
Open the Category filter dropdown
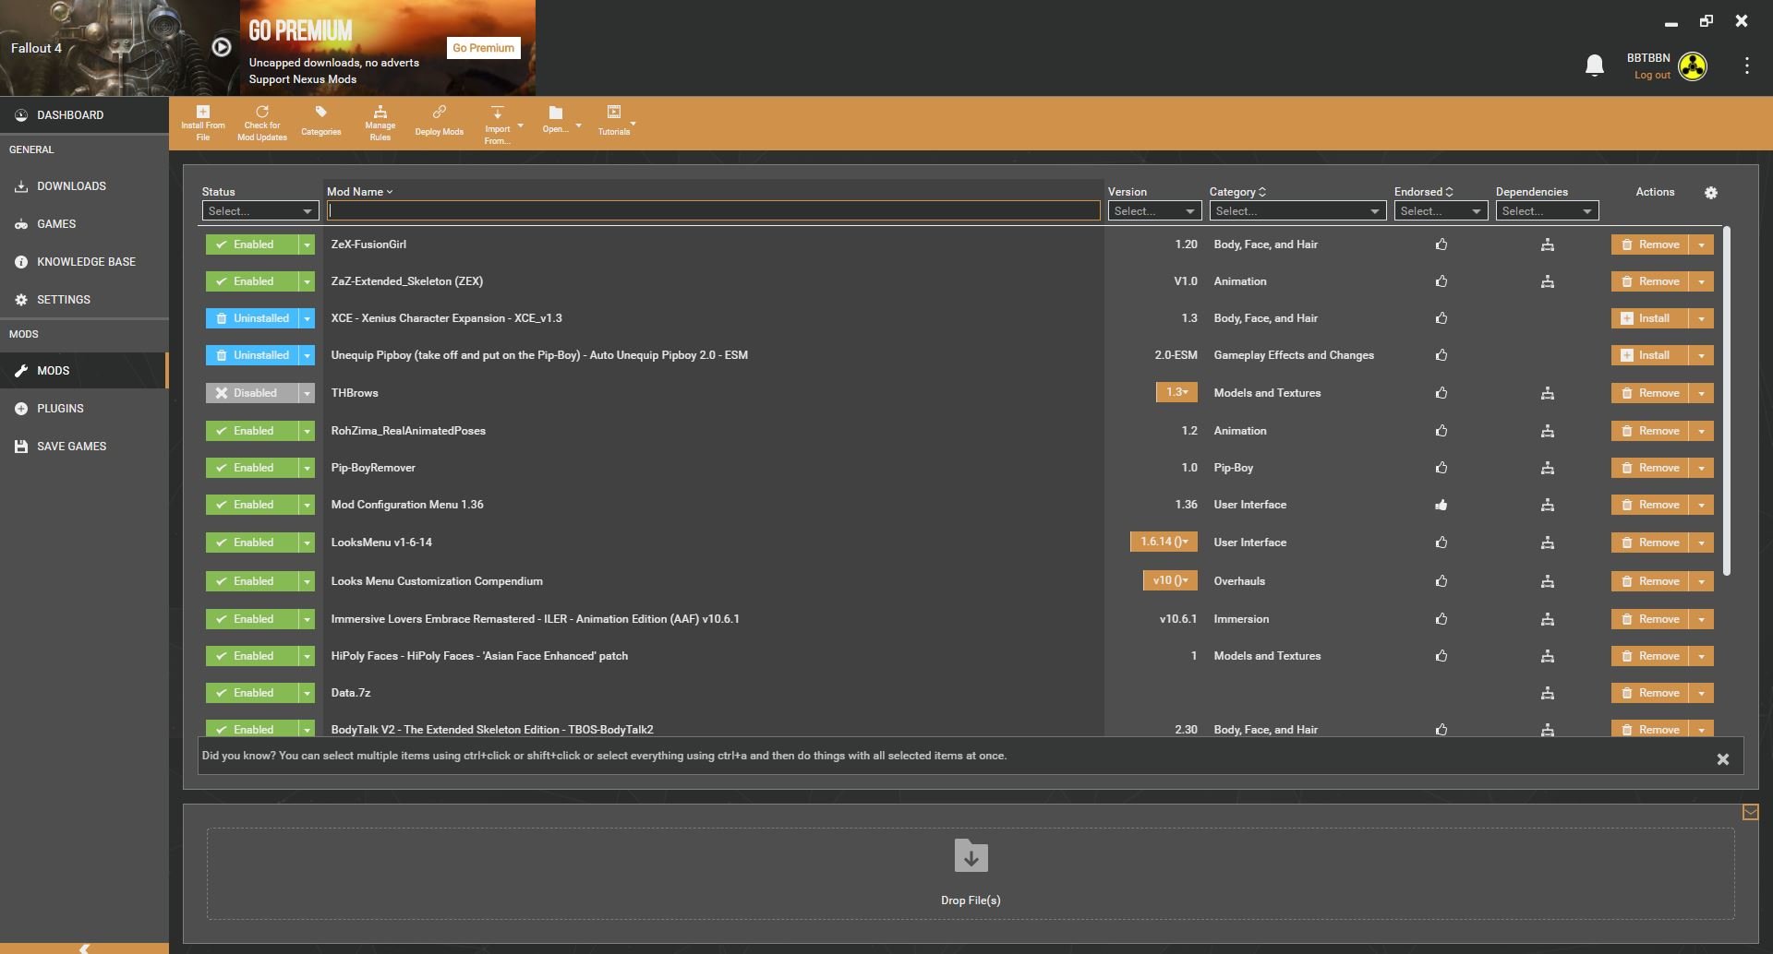point(1297,211)
